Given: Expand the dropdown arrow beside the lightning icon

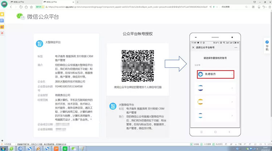Looking at the screenshot, I should pos(217,7).
